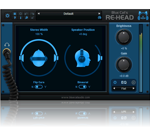Toggle the Flip Ears switch
This screenshot has width=150, height=136.
tap(38, 87)
